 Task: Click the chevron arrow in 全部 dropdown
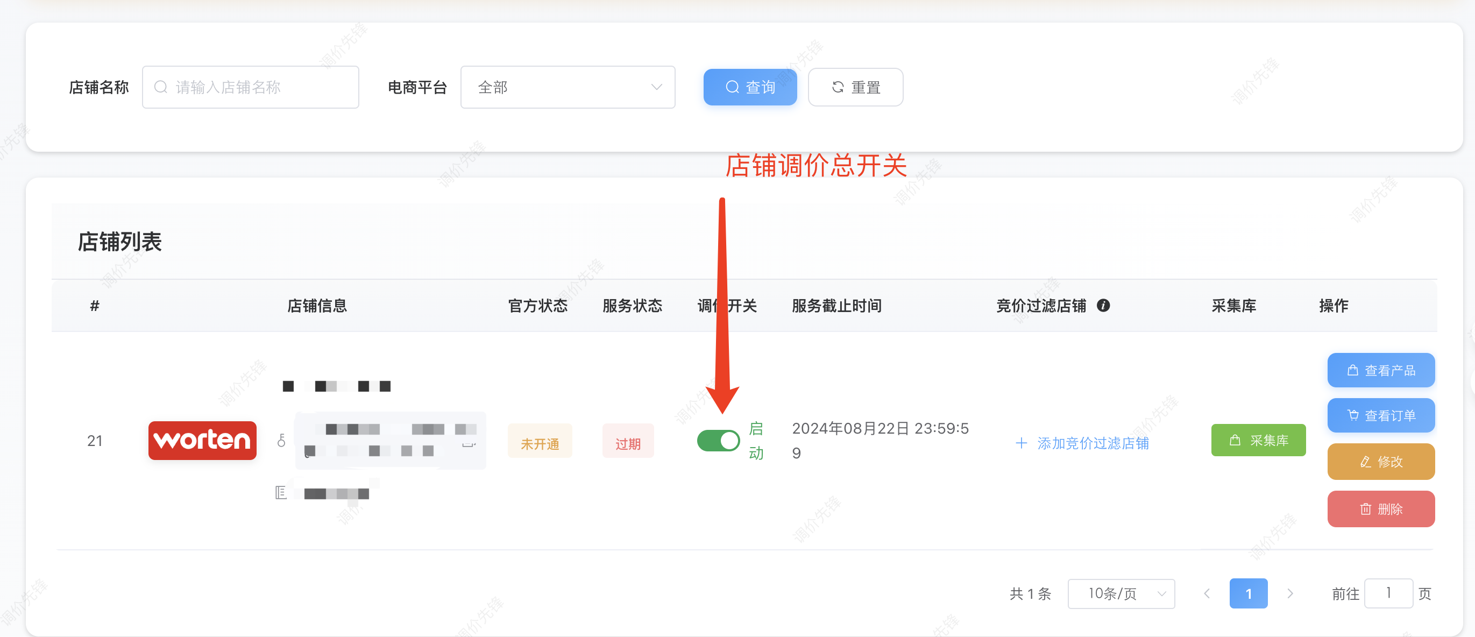656,87
